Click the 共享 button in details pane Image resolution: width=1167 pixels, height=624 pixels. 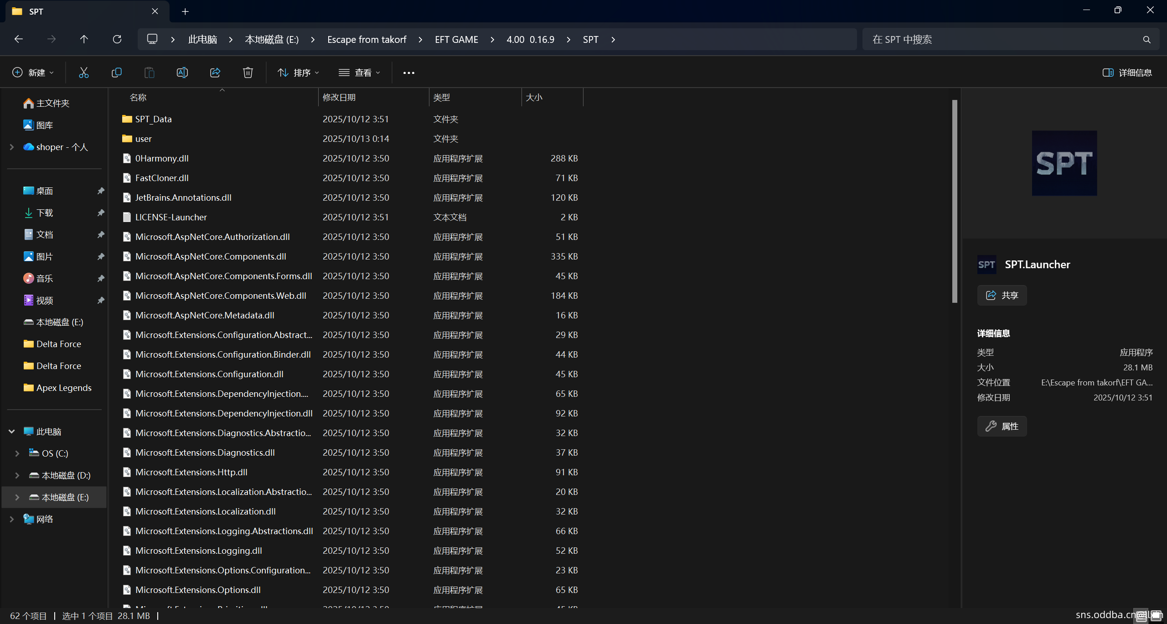tap(1002, 295)
